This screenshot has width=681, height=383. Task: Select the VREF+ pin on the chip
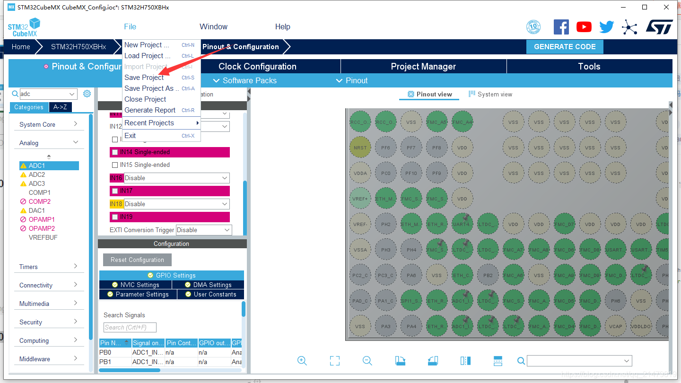pyautogui.click(x=360, y=199)
